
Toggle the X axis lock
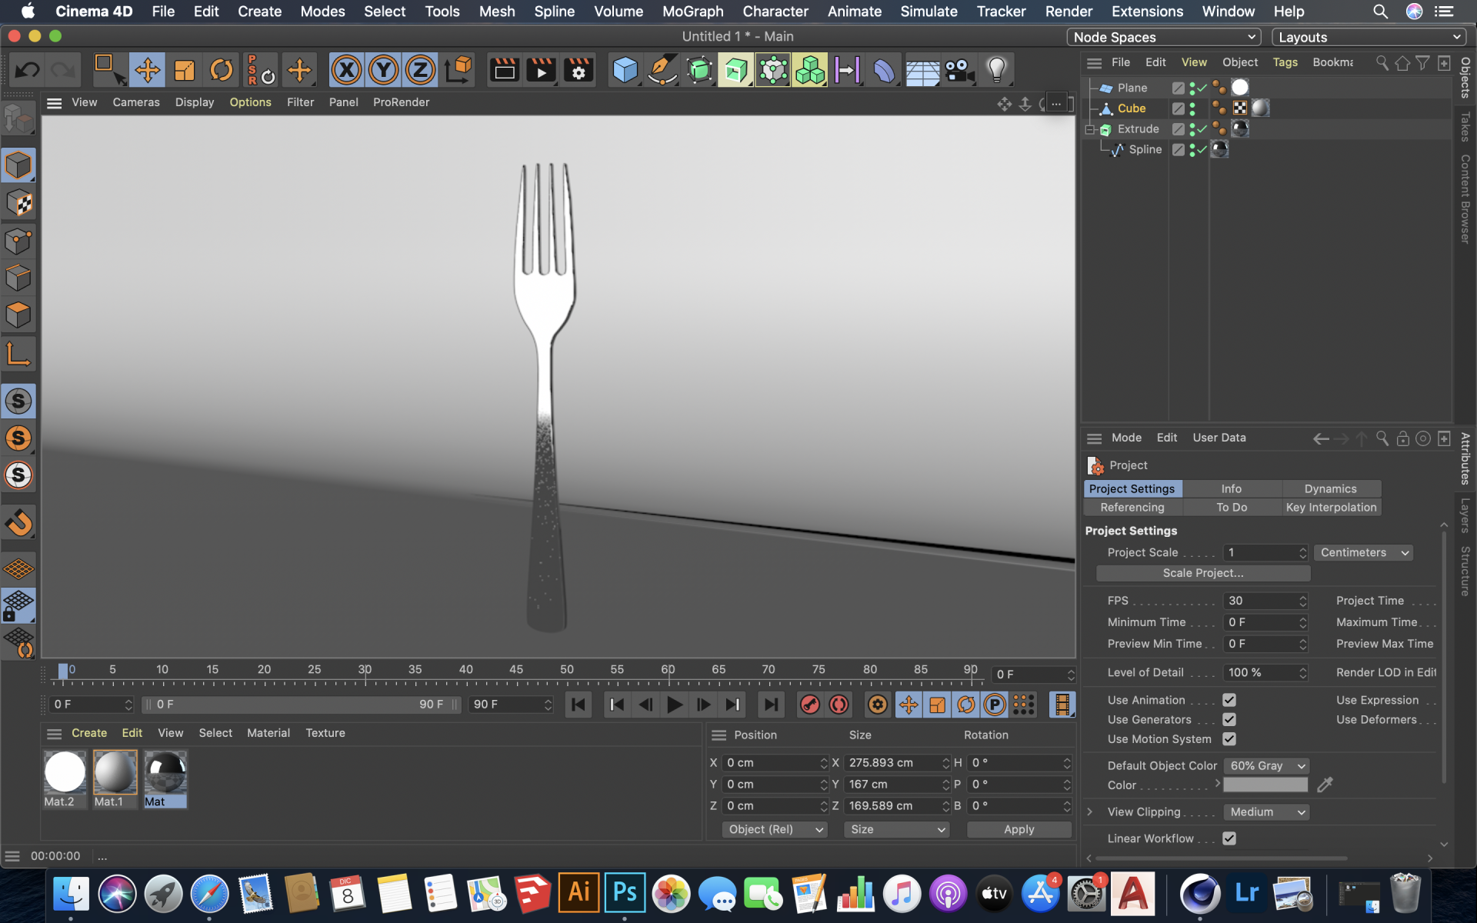tap(346, 71)
